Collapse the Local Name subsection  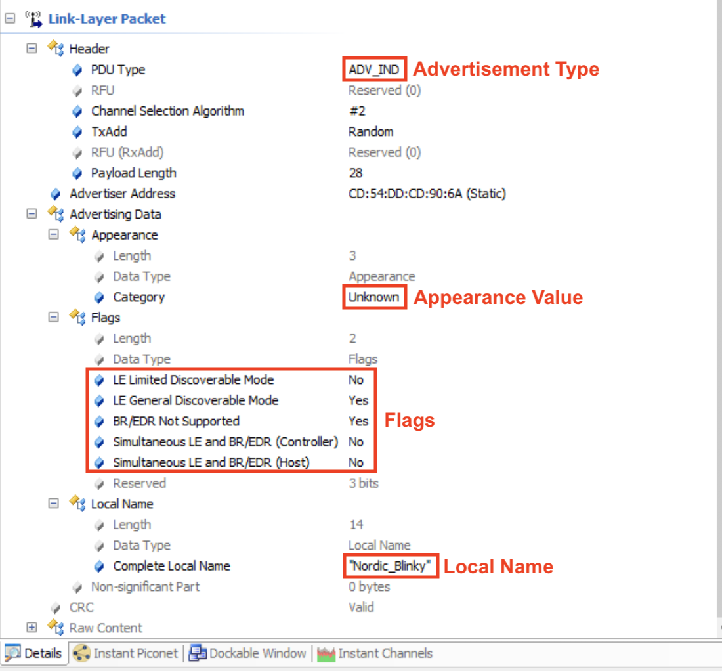click(54, 504)
